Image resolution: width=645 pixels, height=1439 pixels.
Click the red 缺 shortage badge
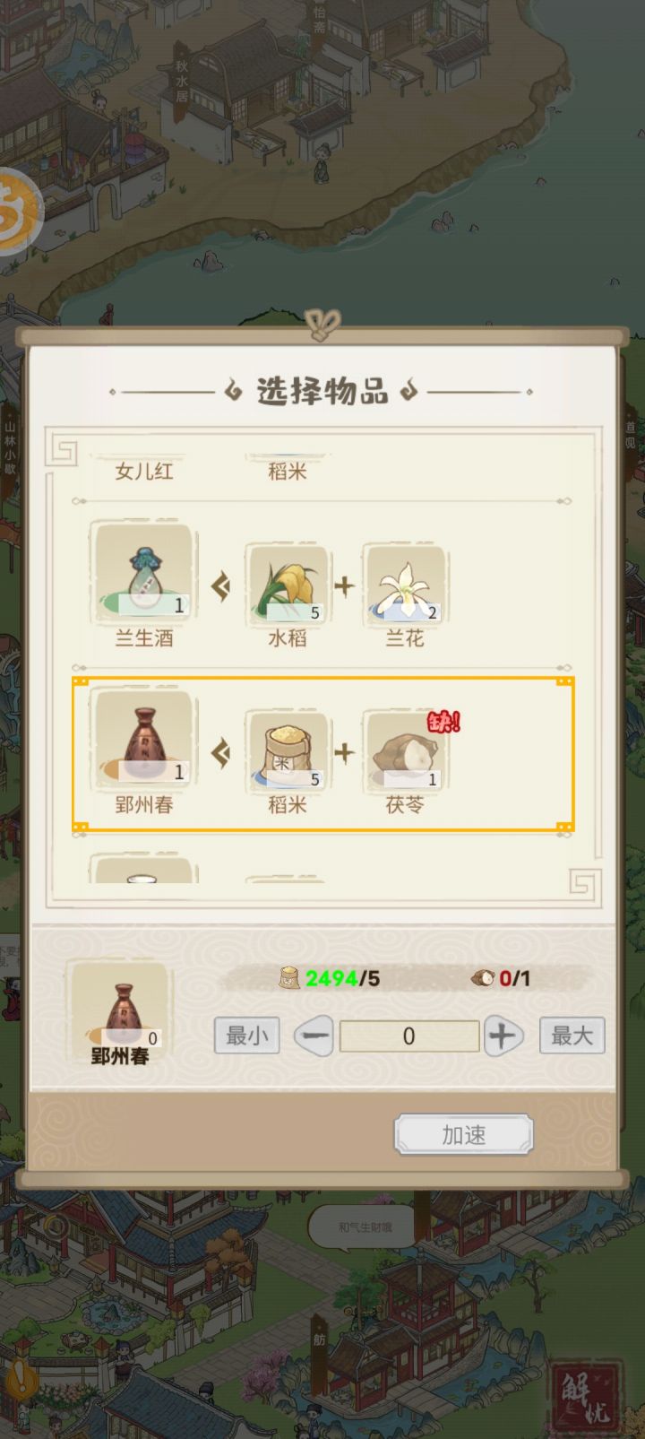click(443, 721)
